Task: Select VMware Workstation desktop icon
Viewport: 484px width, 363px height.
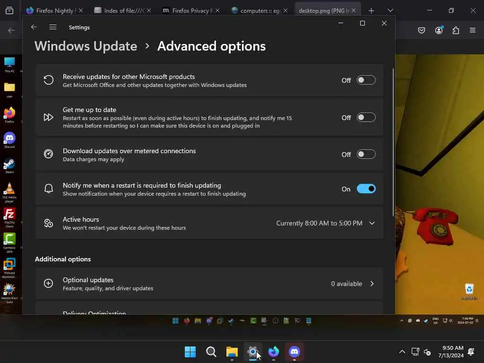Action: (9, 268)
